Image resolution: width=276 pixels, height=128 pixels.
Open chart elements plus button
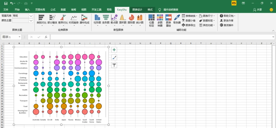[x=114, y=50]
